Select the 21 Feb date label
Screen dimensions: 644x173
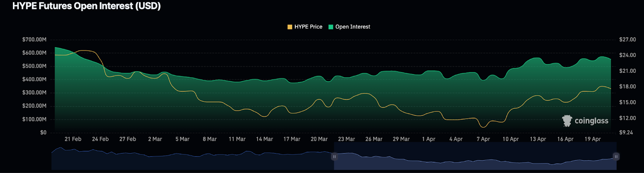[x=73, y=139]
